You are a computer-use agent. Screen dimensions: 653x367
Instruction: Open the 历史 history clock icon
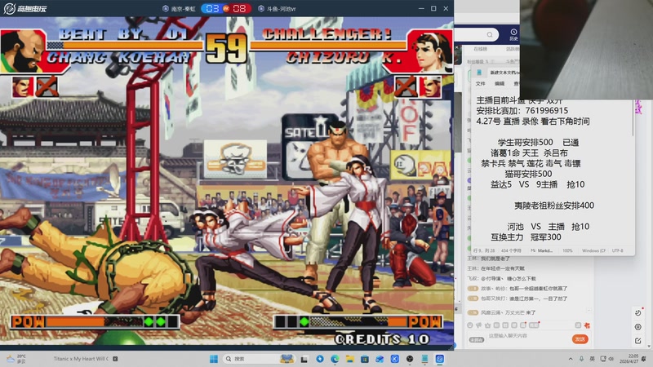pos(514,34)
